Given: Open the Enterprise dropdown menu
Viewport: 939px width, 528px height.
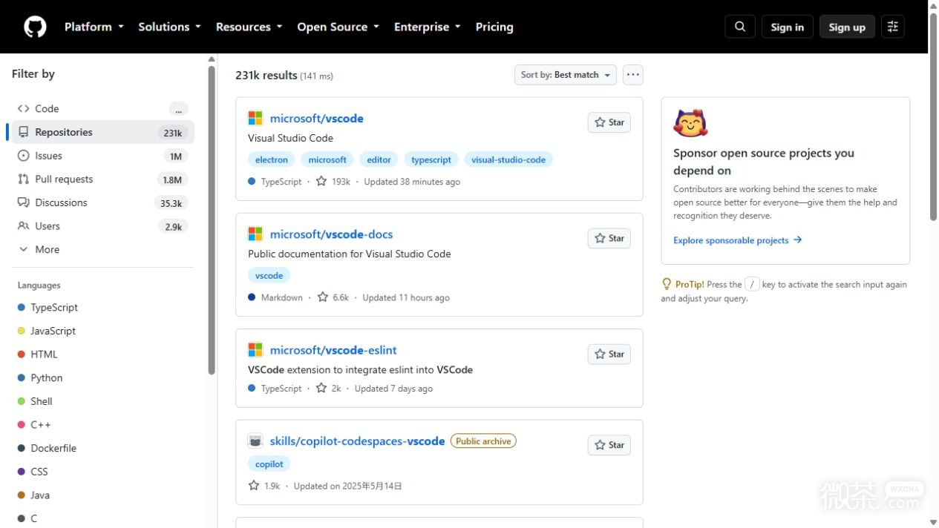Looking at the screenshot, I should point(427,27).
